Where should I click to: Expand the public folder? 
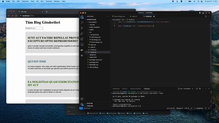coord(98,30)
